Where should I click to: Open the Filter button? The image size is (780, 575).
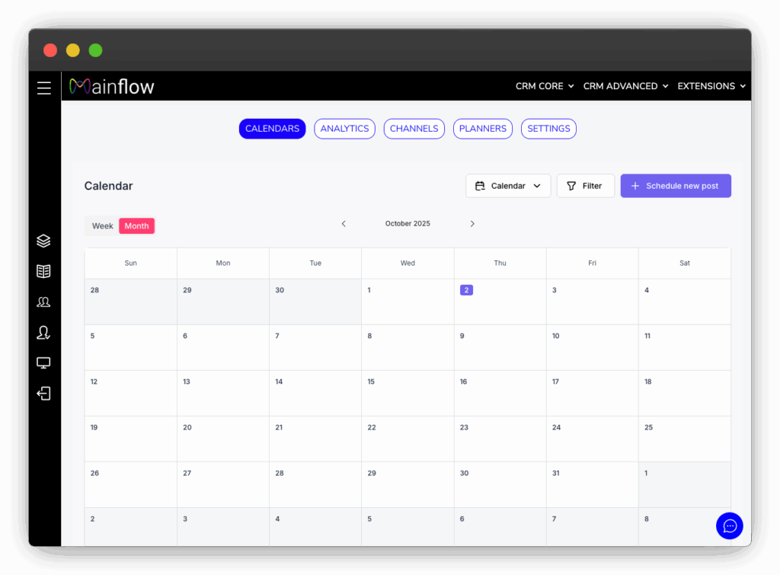coord(585,186)
